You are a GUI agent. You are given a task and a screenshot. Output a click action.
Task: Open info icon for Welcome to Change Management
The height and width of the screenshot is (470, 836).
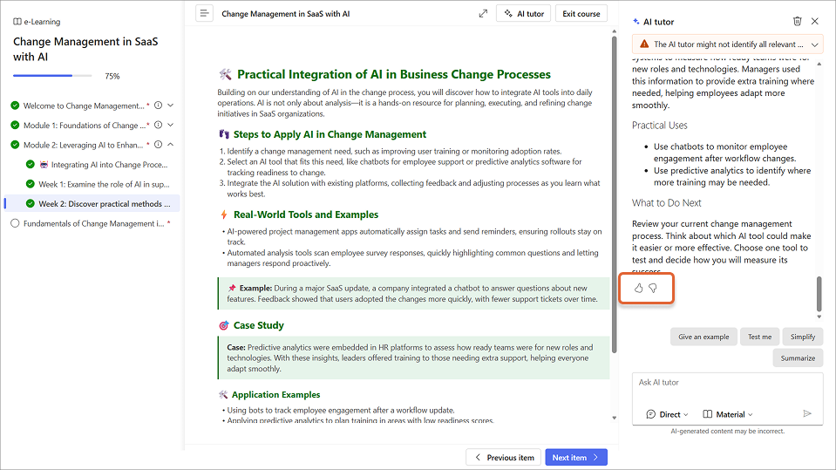(x=159, y=106)
